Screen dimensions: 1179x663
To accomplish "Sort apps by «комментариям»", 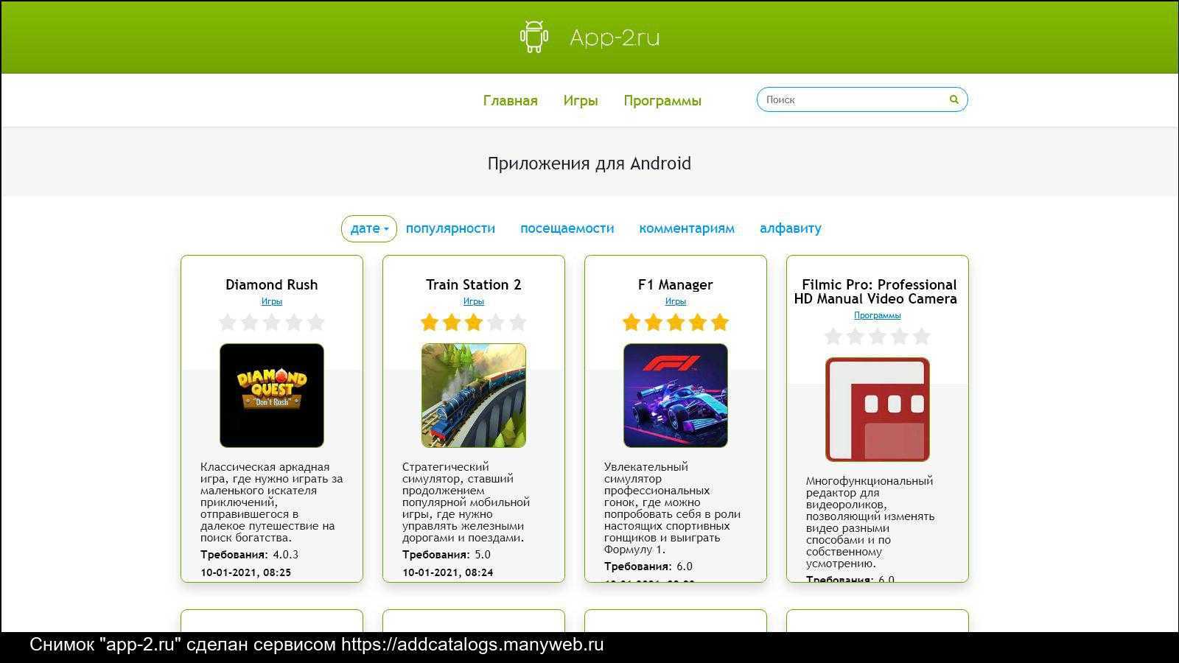I will [x=687, y=228].
